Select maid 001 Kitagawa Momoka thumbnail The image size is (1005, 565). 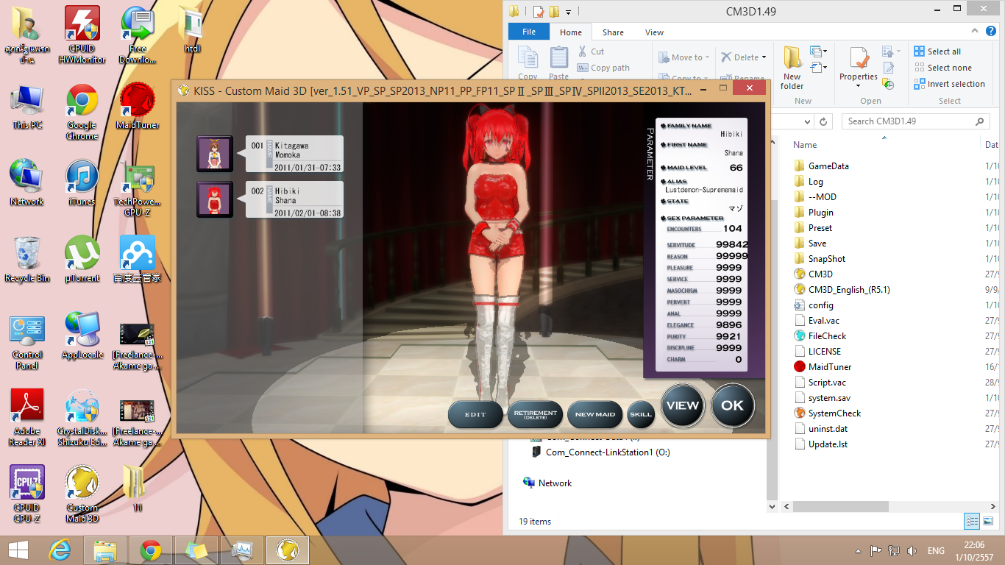(215, 154)
